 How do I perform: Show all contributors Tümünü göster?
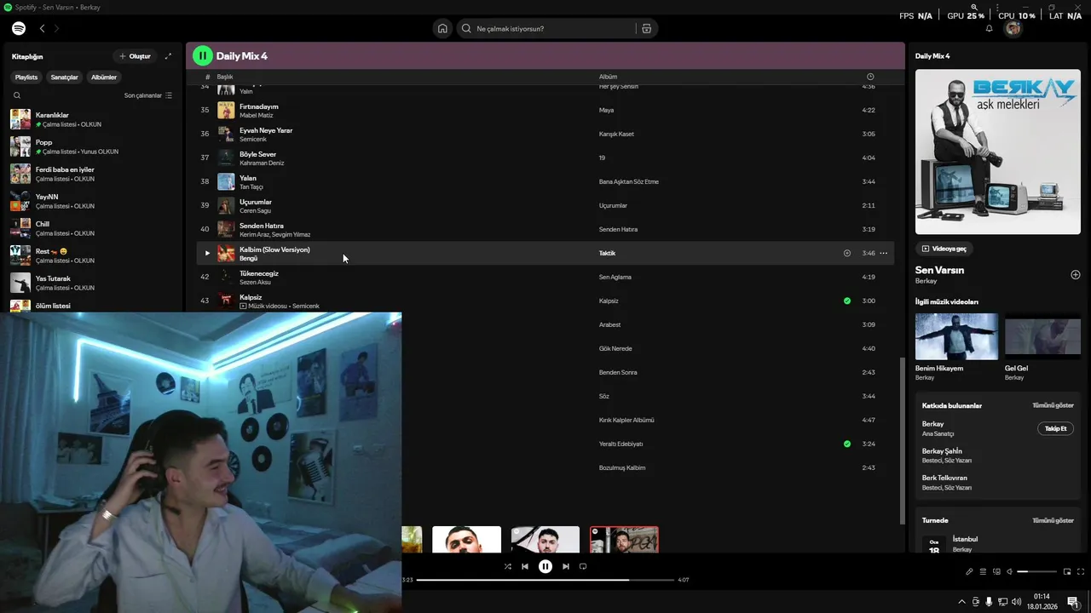pos(1053,405)
